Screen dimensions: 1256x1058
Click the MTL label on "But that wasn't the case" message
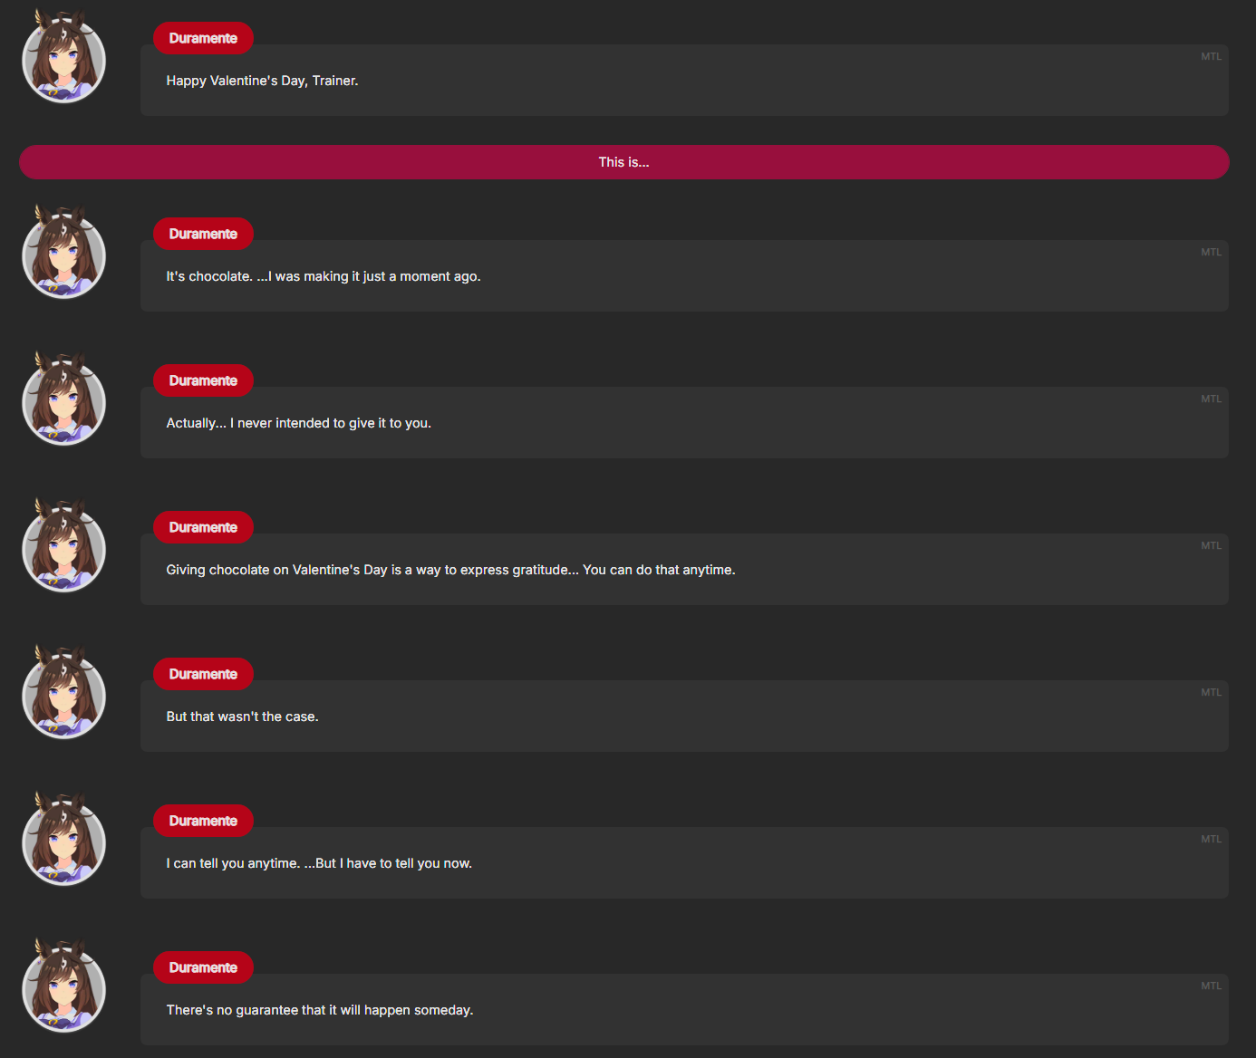(x=1212, y=692)
